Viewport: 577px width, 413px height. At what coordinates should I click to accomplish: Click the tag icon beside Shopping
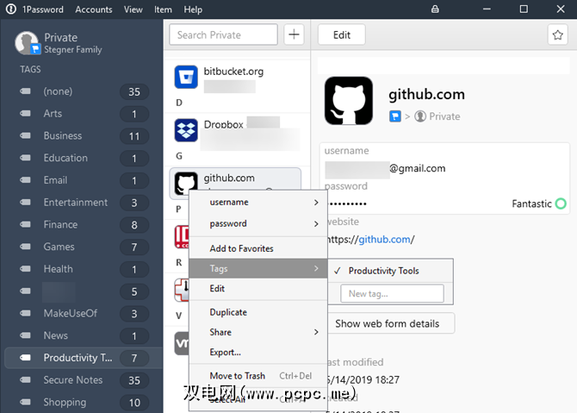tap(25, 402)
